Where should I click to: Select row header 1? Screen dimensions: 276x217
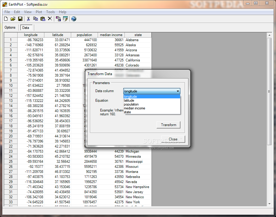[x=11, y=40]
